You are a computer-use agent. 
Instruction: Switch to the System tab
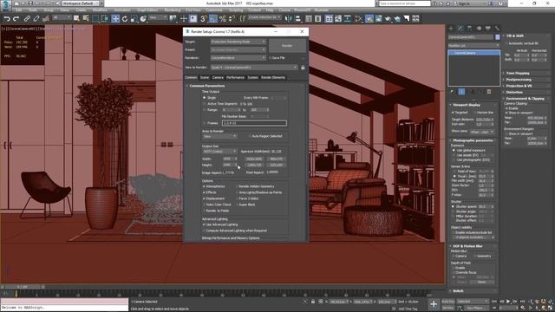click(252, 77)
